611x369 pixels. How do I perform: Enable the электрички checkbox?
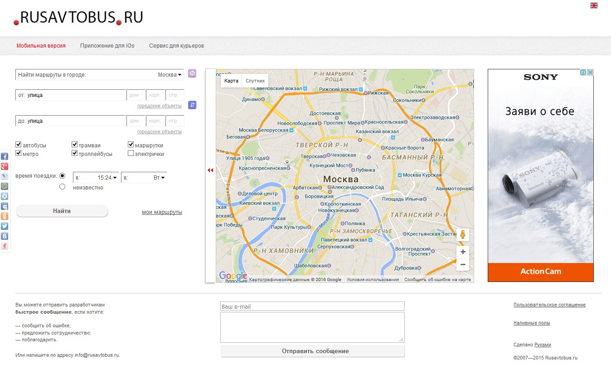pyautogui.click(x=131, y=153)
